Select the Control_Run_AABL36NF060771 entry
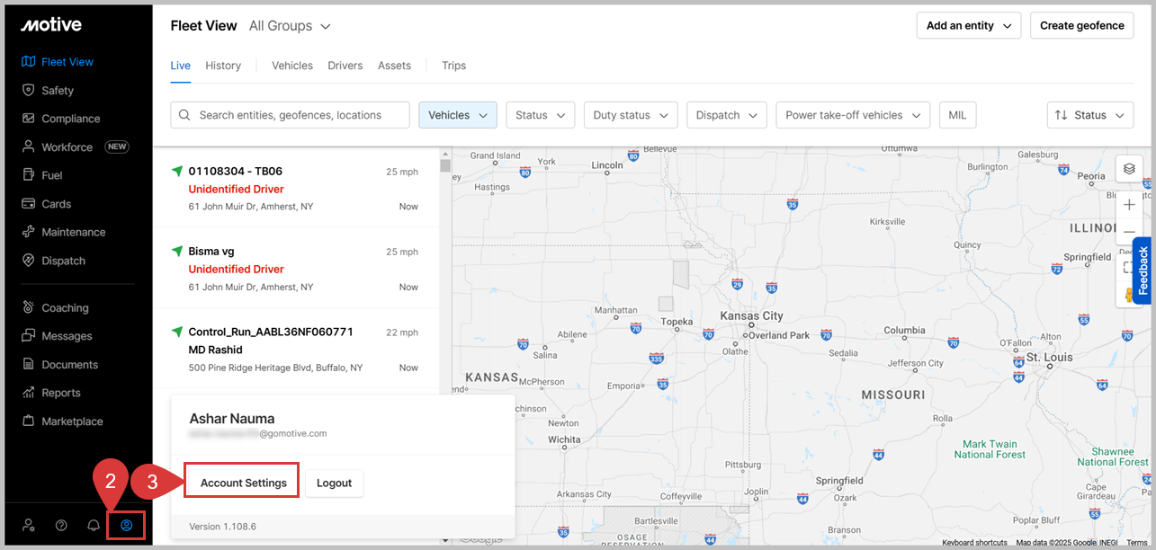This screenshot has width=1156, height=550. (x=296, y=349)
